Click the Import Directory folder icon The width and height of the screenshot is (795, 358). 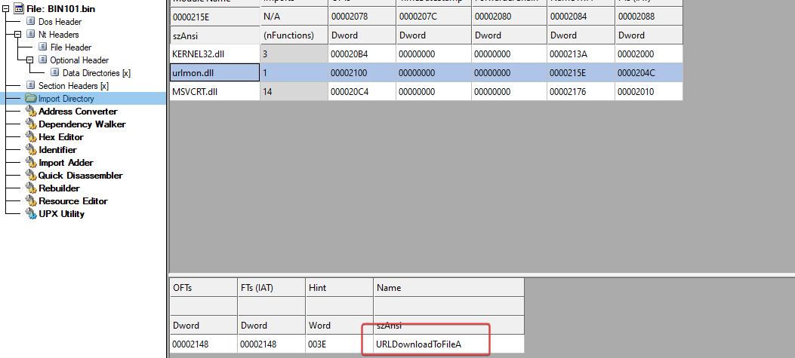[31, 99]
